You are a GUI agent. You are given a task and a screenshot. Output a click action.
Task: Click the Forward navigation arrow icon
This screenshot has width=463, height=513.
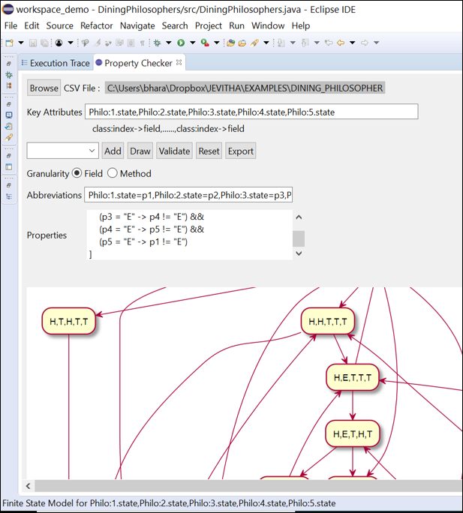(365, 43)
